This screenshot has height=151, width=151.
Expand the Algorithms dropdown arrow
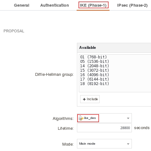tap(128, 118)
